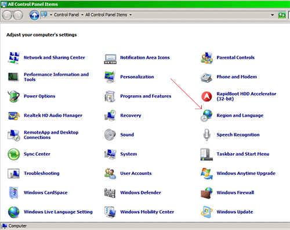Open the Windows Defender link
Screen dimensions: 290x230
click(x=140, y=193)
